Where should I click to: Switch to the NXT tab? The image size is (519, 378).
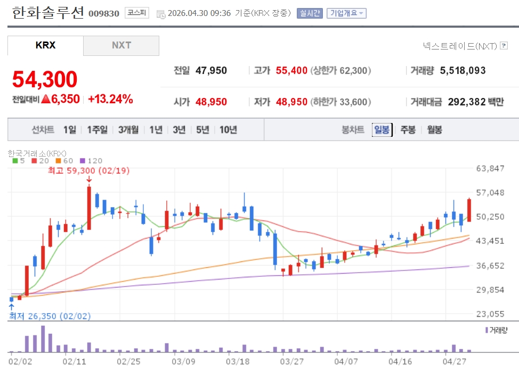[x=121, y=45]
